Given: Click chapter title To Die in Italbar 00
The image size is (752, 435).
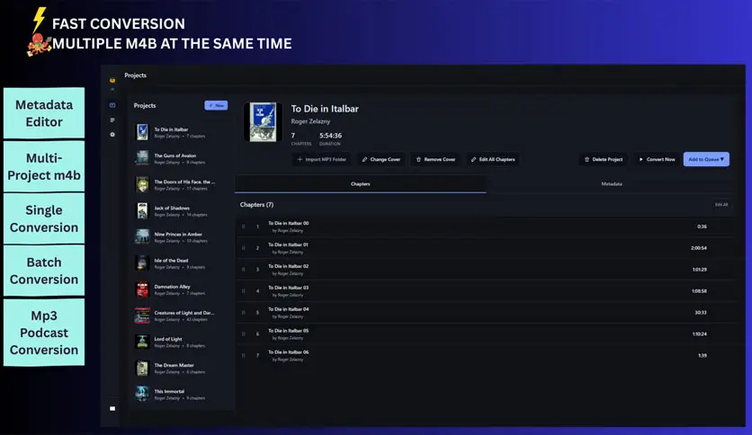Looking at the screenshot, I should click(288, 223).
